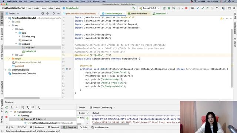This screenshot has width=237, height=133.
Task: Open the Terminal tool window
Action: click(53, 127)
